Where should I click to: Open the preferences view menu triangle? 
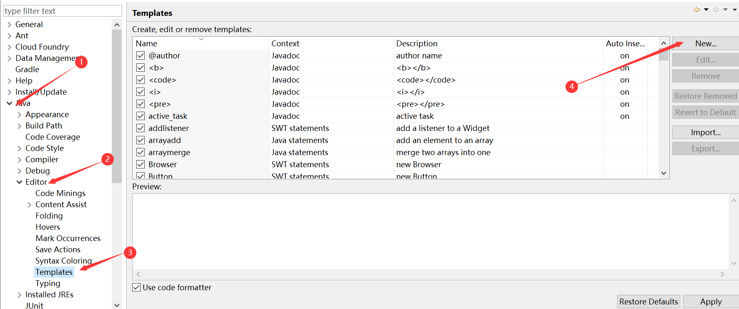735,10
